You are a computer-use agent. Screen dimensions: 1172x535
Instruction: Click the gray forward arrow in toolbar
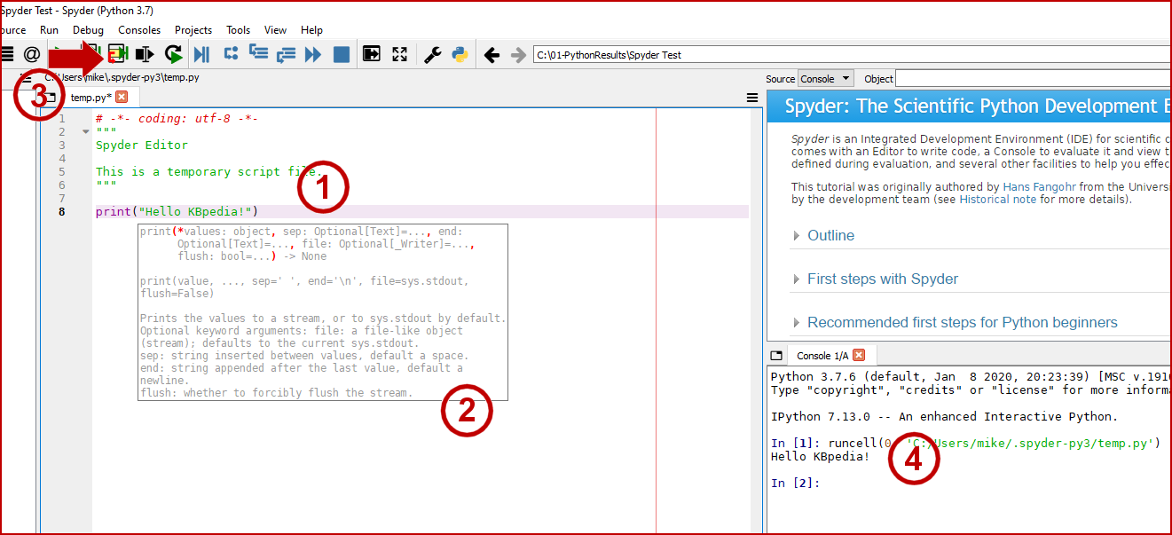(x=519, y=55)
